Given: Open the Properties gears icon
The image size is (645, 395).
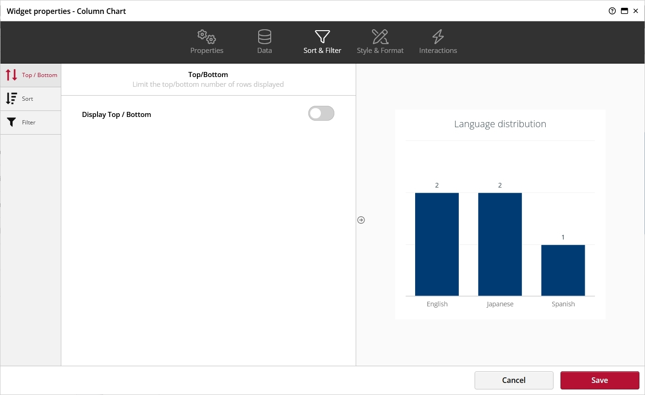Looking at the screenshot, I should coord(207,37).
